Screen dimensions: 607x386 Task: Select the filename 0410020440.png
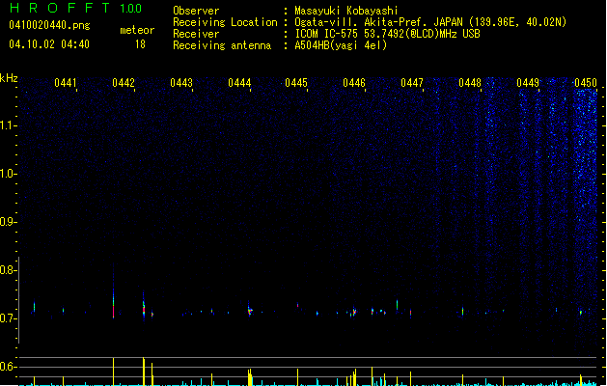(x=49, y=25)
